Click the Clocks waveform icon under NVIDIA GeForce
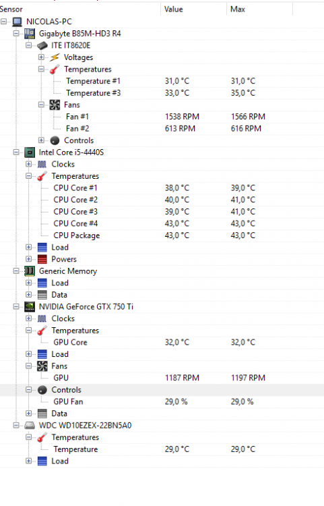This screenshot has height=506, width=324. pos(42,318)
